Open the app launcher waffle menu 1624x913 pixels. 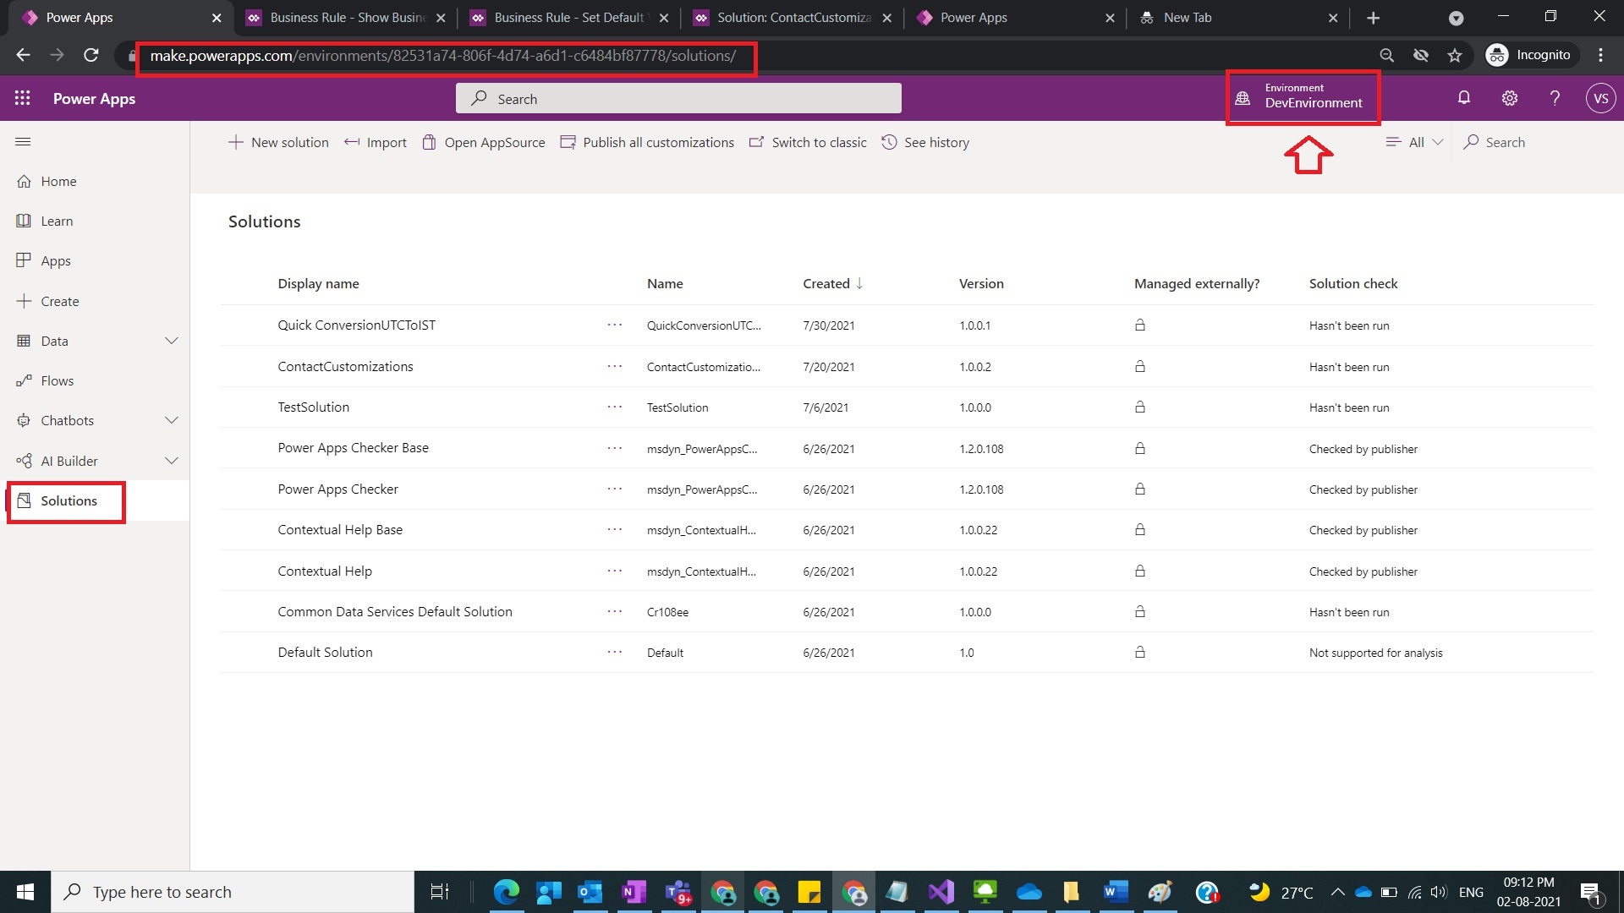[23, 98]
